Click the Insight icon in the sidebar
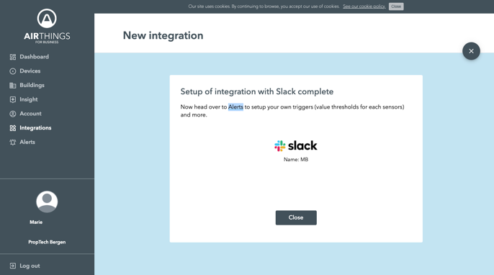This screenshot has width=494, height=275. pyautogui.click(x=13, y=99)
